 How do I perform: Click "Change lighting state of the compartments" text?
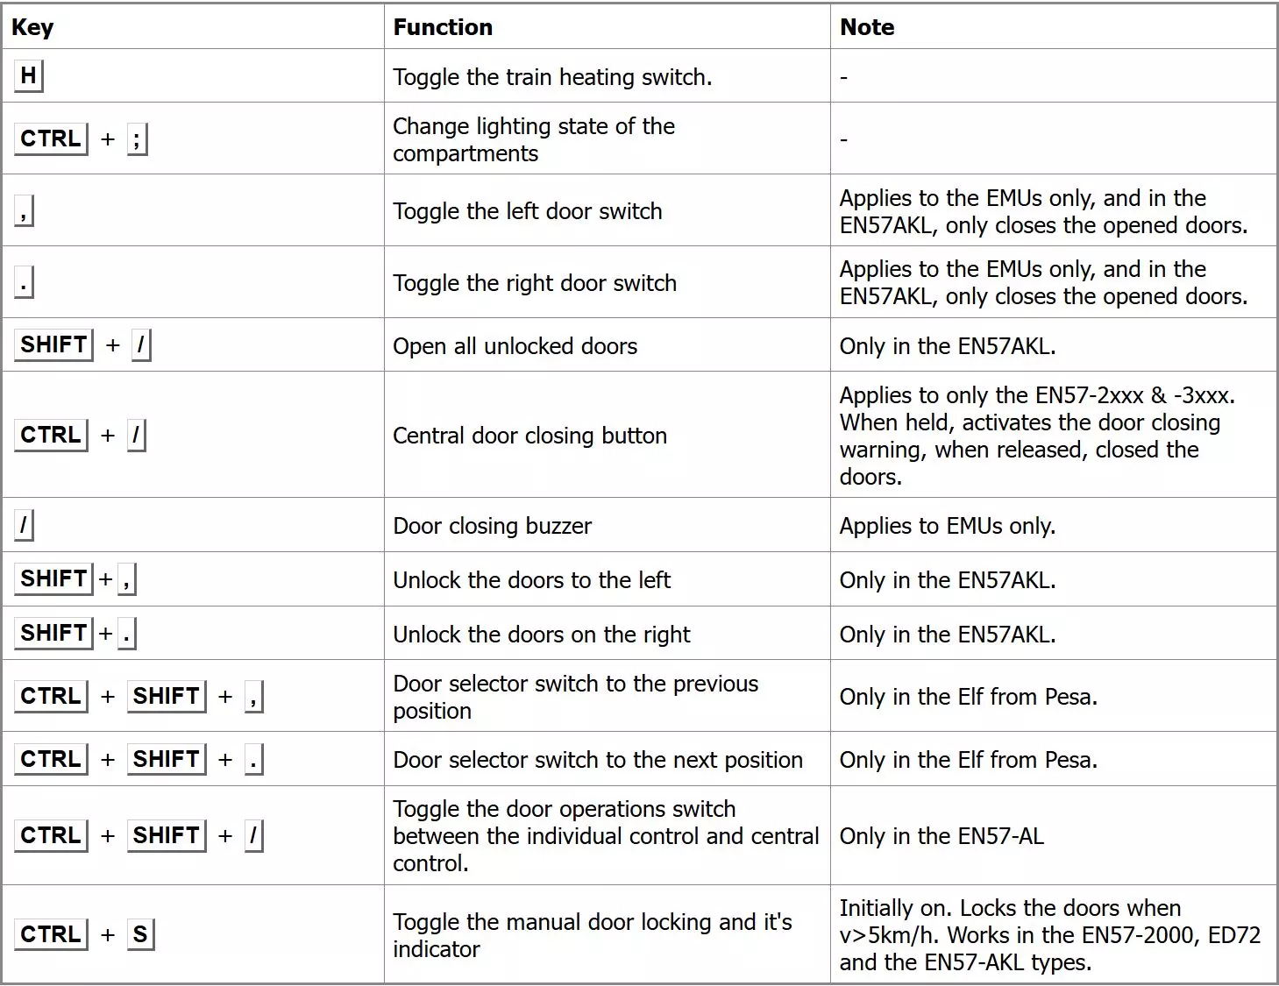pyautogui.click(x=533, y=139)
